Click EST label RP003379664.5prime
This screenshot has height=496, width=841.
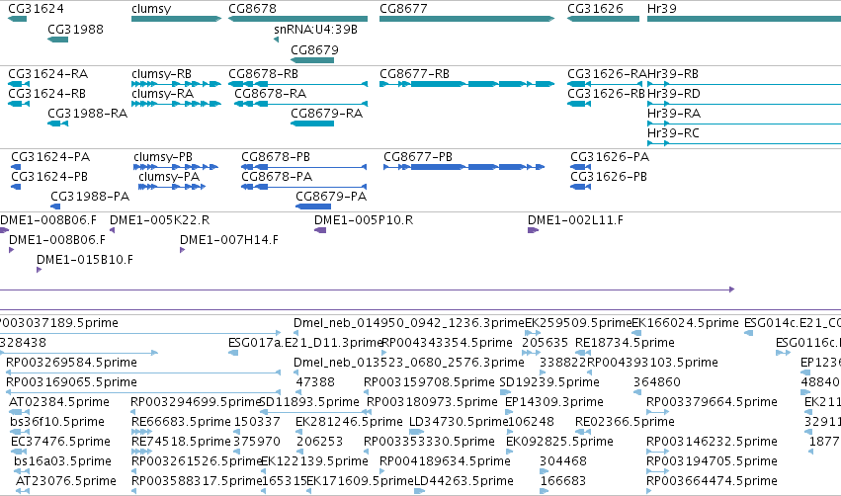pyautogui.click(x=712, y=401)
